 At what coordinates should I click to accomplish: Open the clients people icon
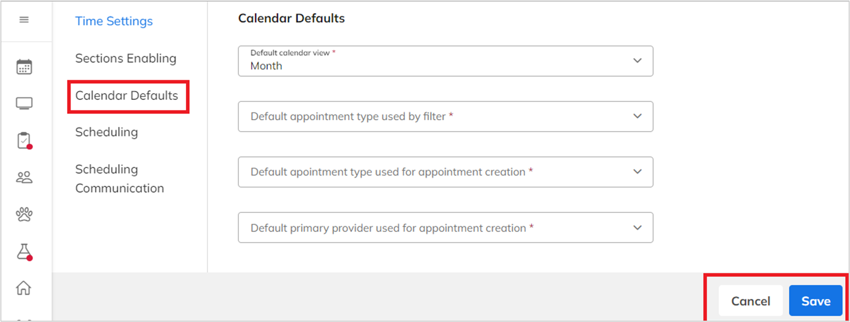pos(24,178)
